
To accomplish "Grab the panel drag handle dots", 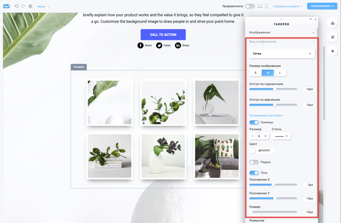I will point(282,19).
